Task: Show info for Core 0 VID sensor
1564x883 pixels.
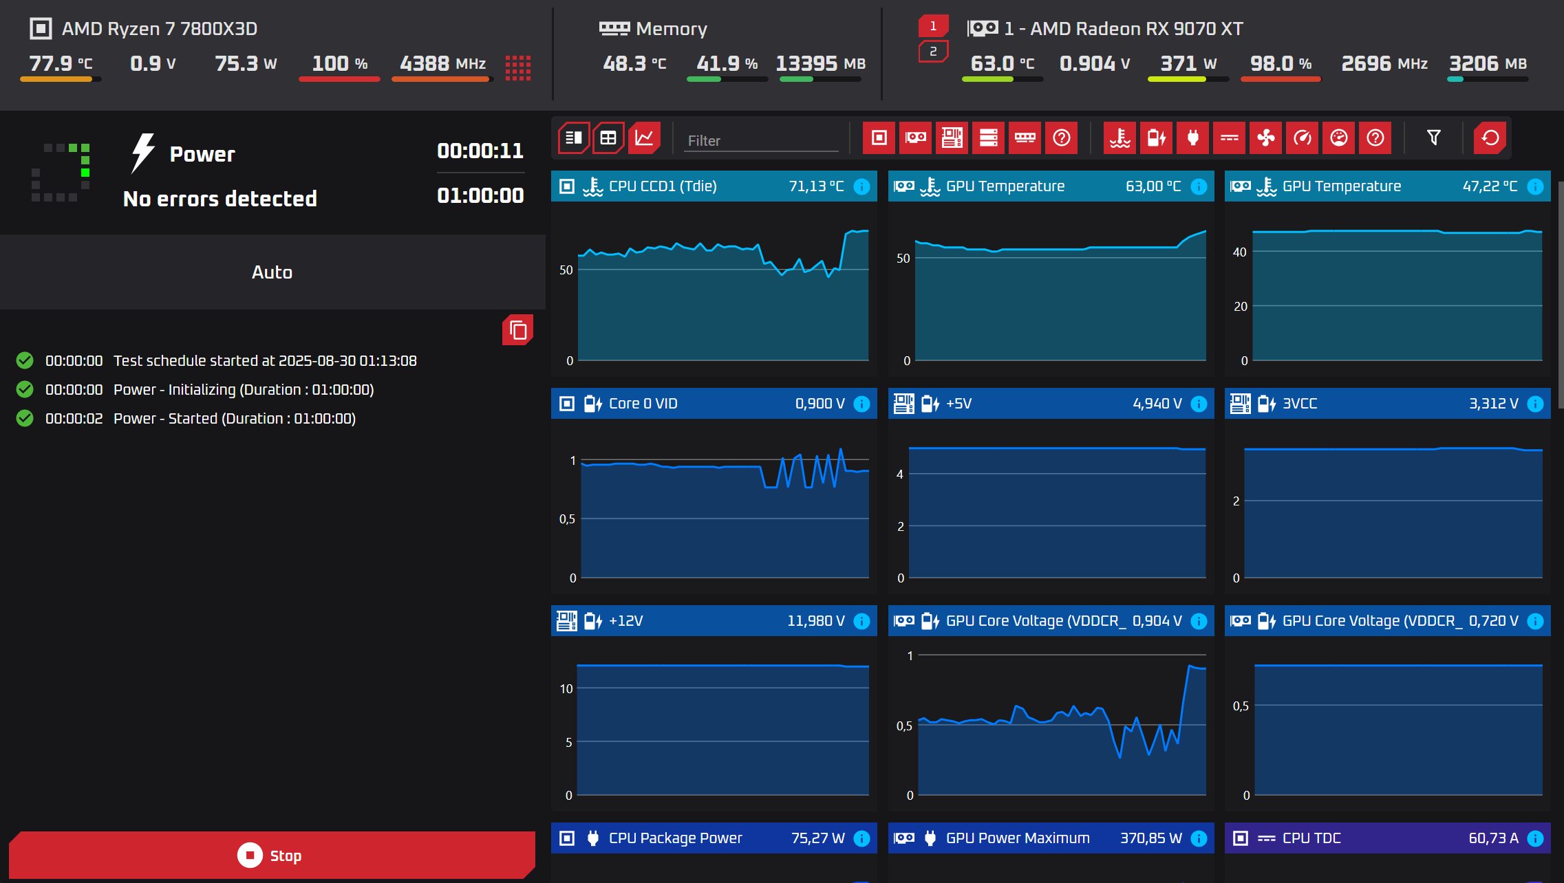Action: (861, 404)
